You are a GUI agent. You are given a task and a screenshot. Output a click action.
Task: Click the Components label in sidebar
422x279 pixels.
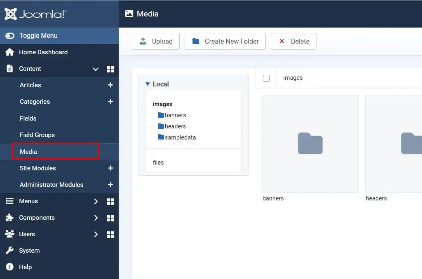pyautogui.click(x=37, y=217)
